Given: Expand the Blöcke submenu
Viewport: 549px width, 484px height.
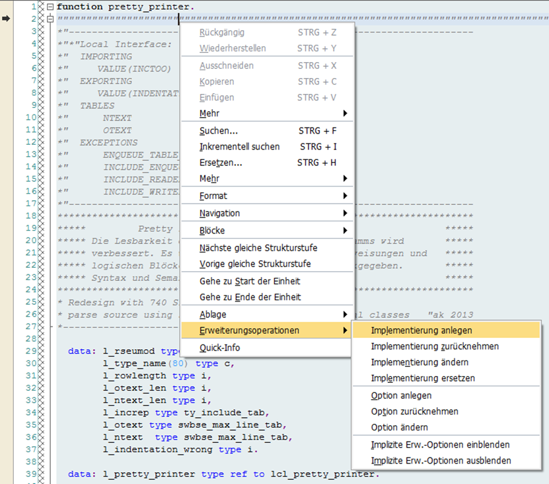Looking at the screenshot, I should coord(268,231).
